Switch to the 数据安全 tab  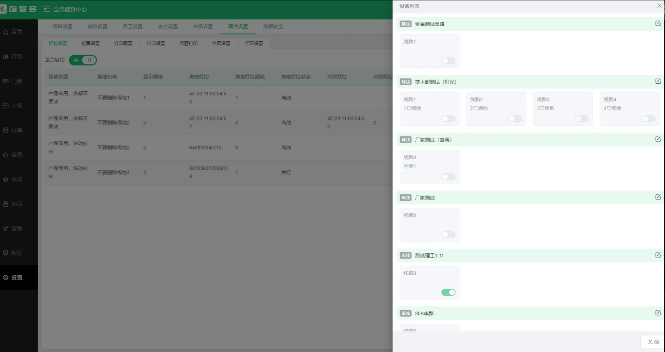(273, 27)
